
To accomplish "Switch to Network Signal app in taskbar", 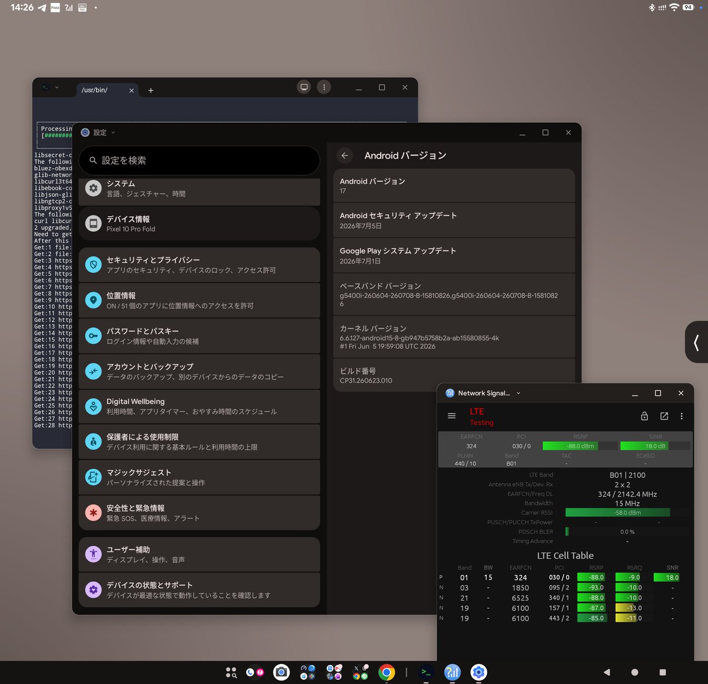I will click(452, 672).
